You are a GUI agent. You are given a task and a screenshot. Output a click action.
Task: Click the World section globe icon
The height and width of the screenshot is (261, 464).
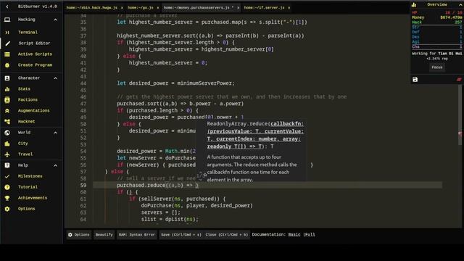[7, 133]
